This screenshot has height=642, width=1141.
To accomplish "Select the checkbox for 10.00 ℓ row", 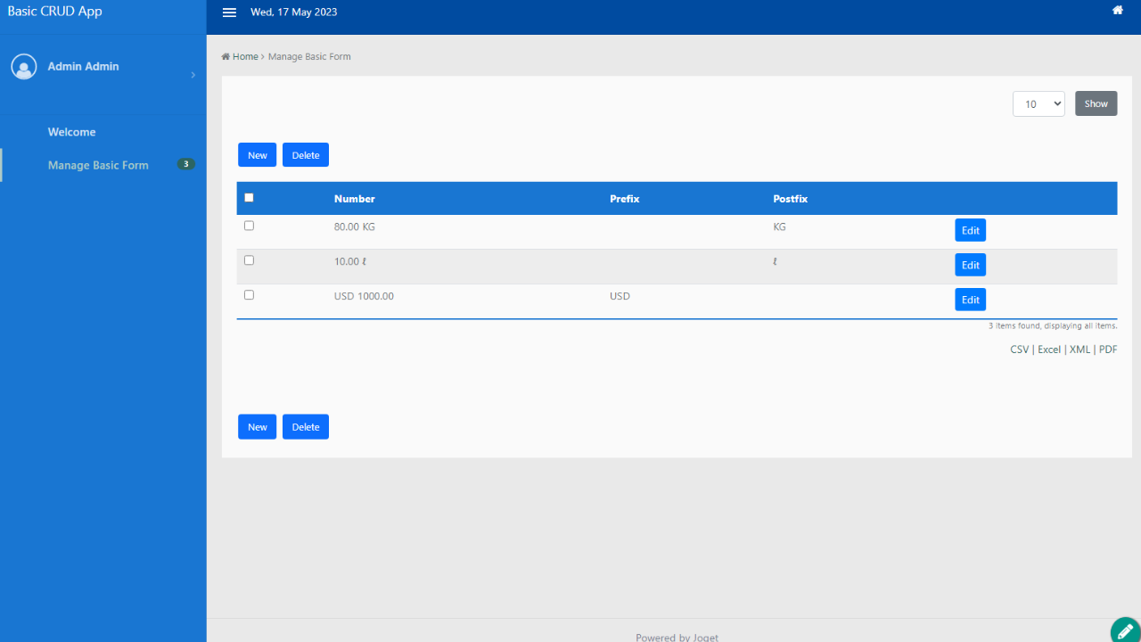I will coord(249,260).
